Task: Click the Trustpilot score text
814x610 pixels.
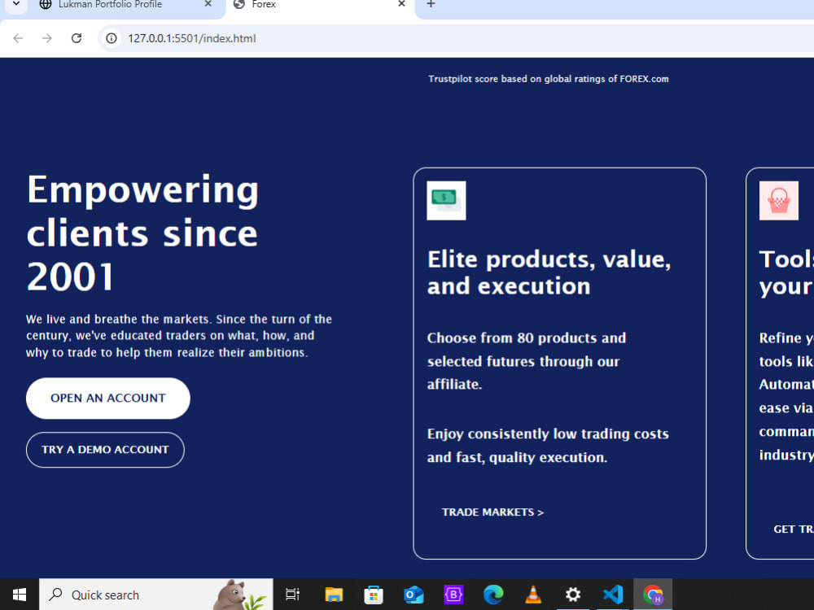Action: tap(548, 79)
